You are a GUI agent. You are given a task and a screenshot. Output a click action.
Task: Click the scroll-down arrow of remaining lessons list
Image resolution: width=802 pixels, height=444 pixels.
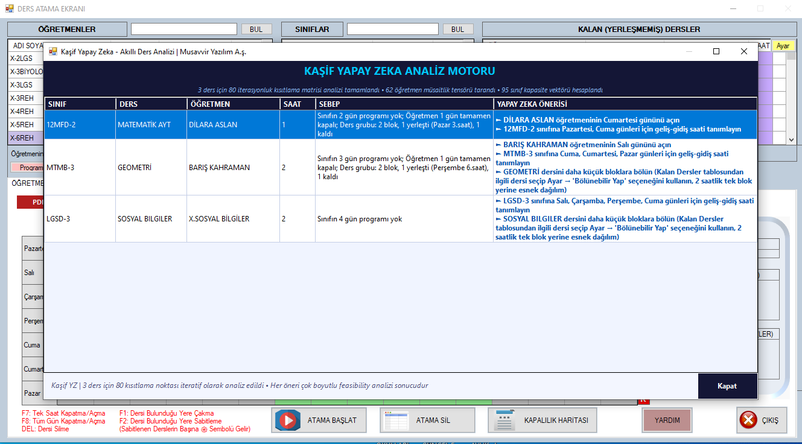tap(792, 139)
